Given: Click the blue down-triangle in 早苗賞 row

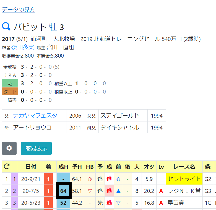Looking at the screenshot, I should [118, 203].
